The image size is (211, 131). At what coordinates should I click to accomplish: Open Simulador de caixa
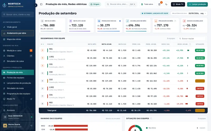pyautogui.click(x=18, y=61)
